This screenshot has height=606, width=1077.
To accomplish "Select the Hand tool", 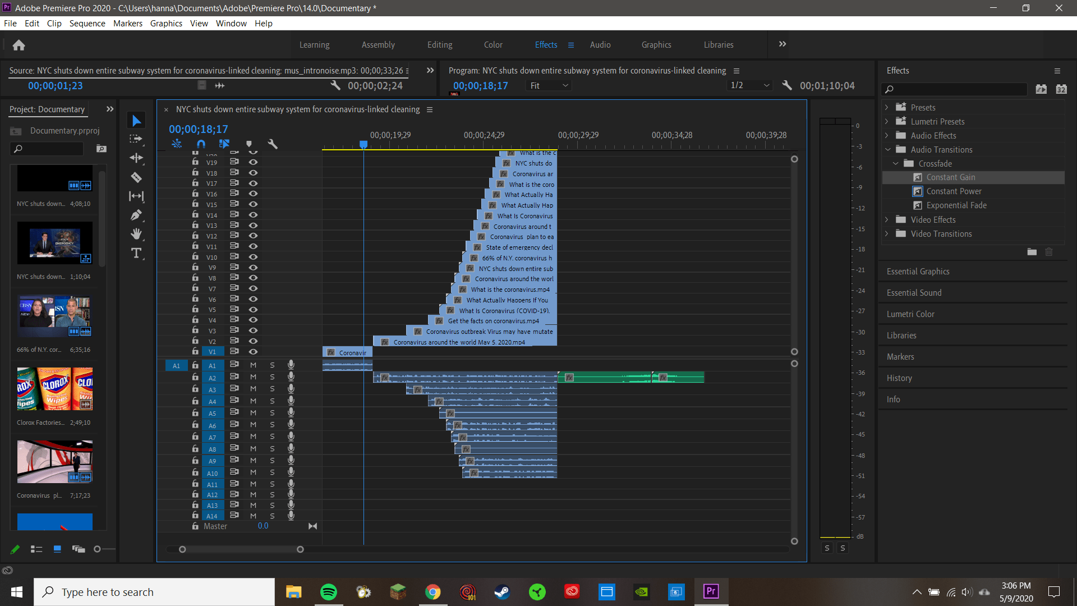I will (x=136, y=234).
